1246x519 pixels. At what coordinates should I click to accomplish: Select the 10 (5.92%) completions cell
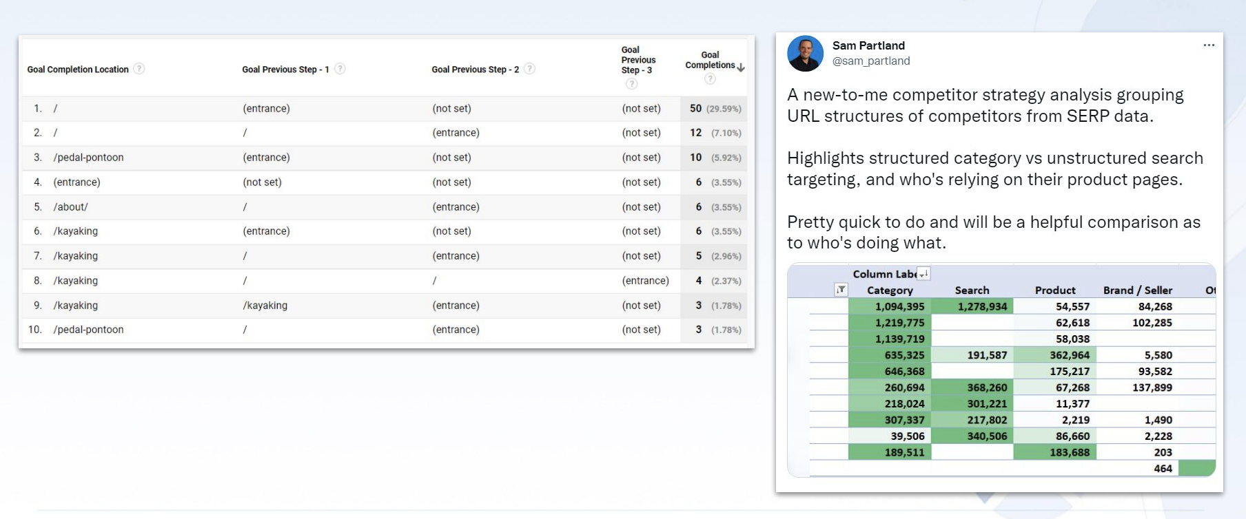point(715,158)
